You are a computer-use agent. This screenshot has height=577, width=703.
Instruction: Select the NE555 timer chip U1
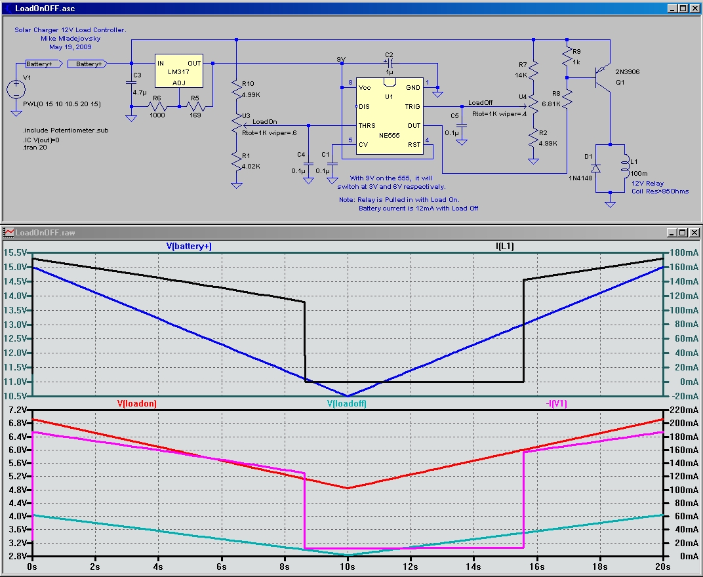pyautogui.click(x=390, y=116)
